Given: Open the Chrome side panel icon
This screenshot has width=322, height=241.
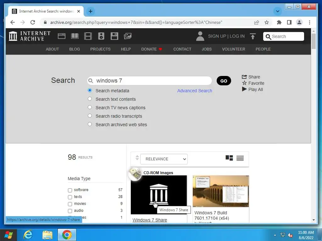Looking at the screenshot, I should click(289, 22).
